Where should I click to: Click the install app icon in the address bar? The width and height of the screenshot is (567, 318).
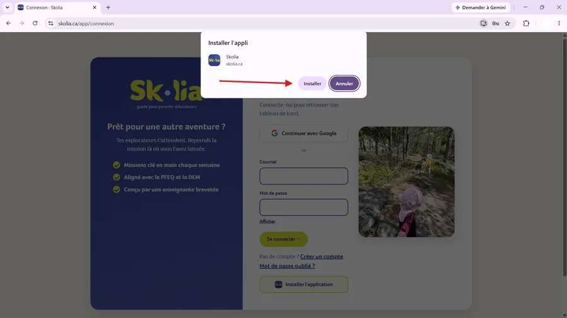(x=483, y=23)
